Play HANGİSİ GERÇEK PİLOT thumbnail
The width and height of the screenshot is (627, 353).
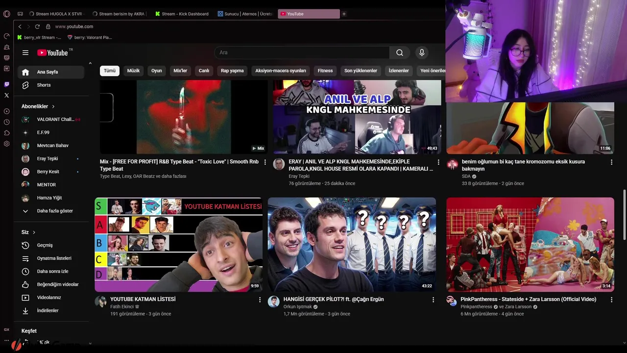(352, 245)
